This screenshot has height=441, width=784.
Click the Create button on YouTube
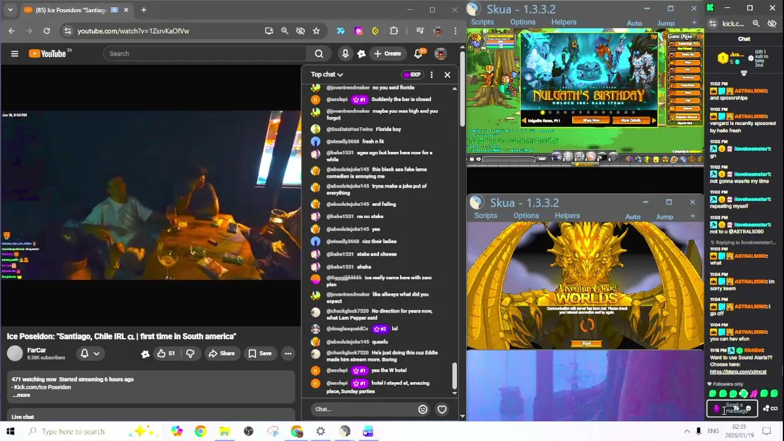point(388,53)
